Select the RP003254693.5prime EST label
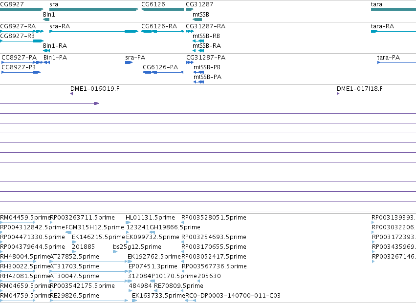416x303 pixels. [214, 237]
